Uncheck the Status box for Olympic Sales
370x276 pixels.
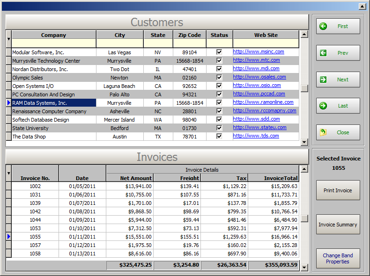point(219,78)
